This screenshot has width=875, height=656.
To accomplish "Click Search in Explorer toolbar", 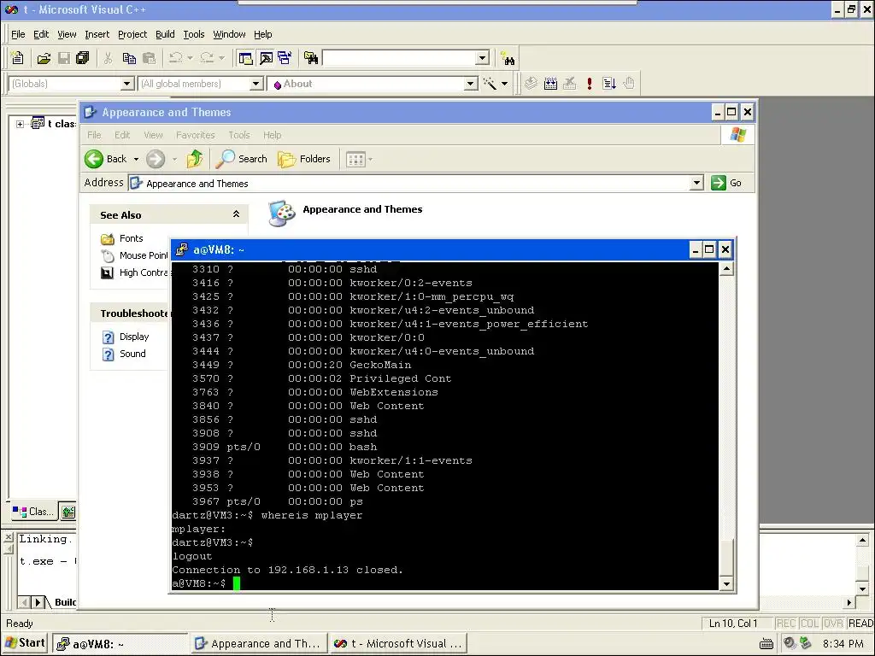I will 241,159.
